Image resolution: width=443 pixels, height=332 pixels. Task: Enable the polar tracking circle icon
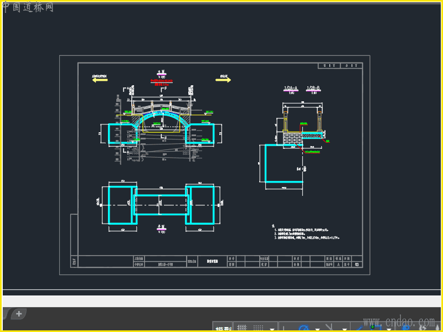tap(304, 328)
